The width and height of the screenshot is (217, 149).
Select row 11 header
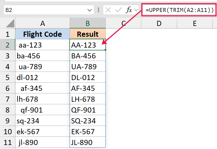click(x=7, y=142)
